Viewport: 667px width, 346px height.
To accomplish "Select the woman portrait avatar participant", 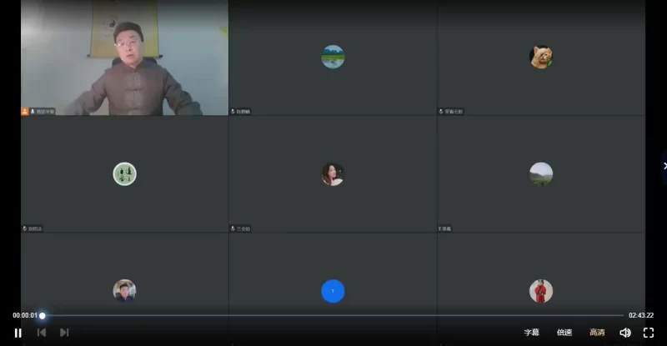I will 333,173.
